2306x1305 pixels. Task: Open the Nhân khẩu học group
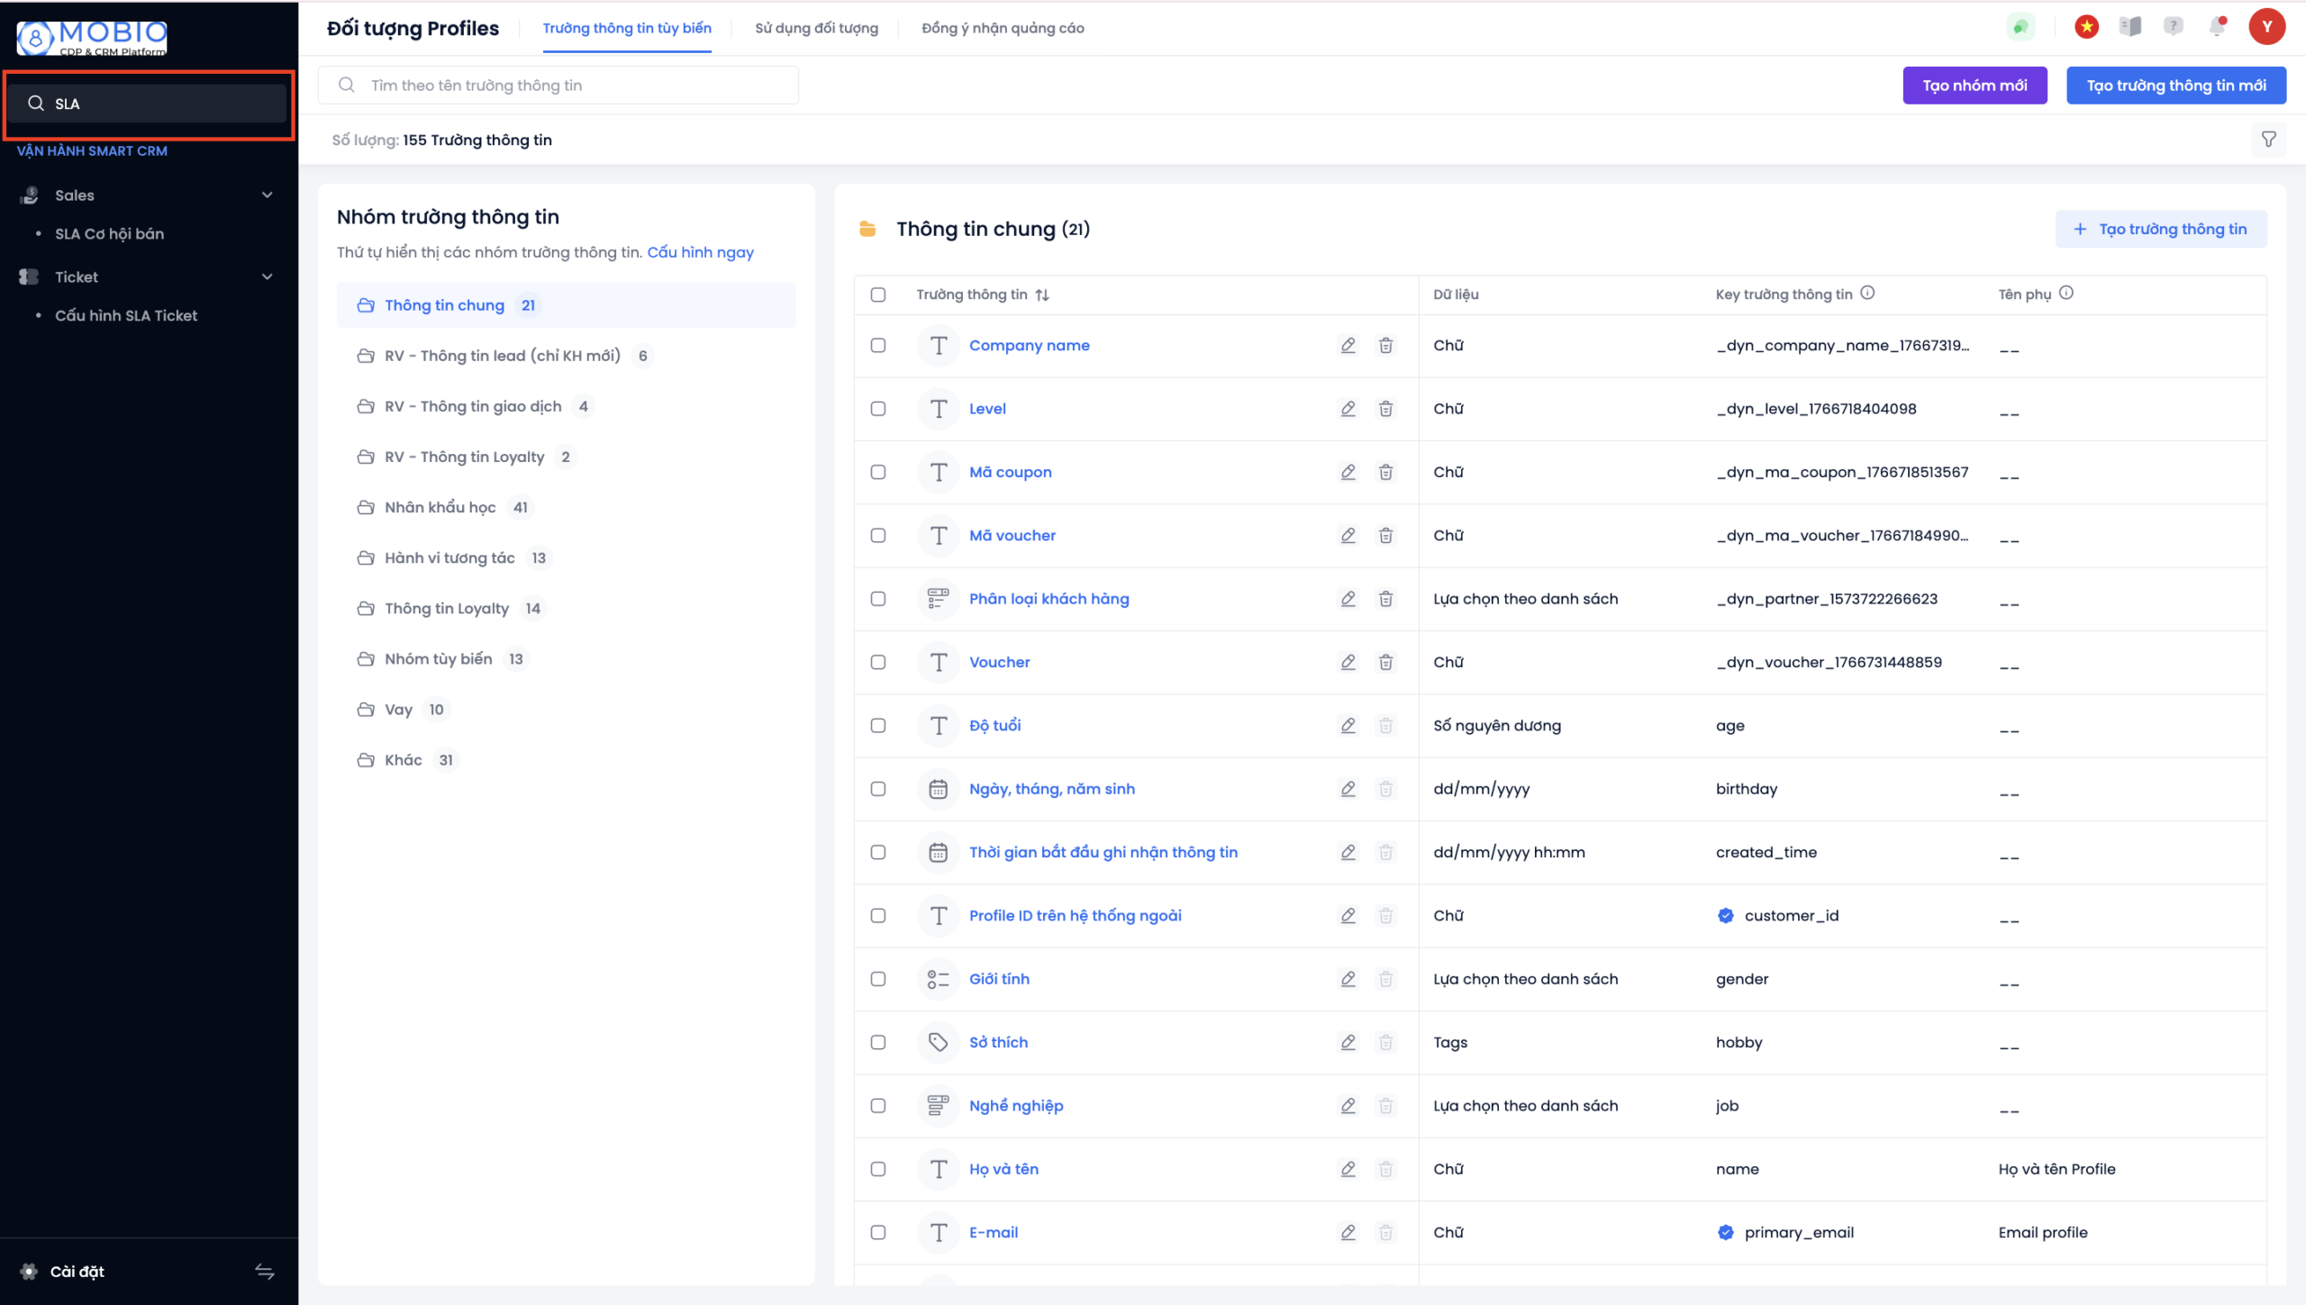(440, 507)
